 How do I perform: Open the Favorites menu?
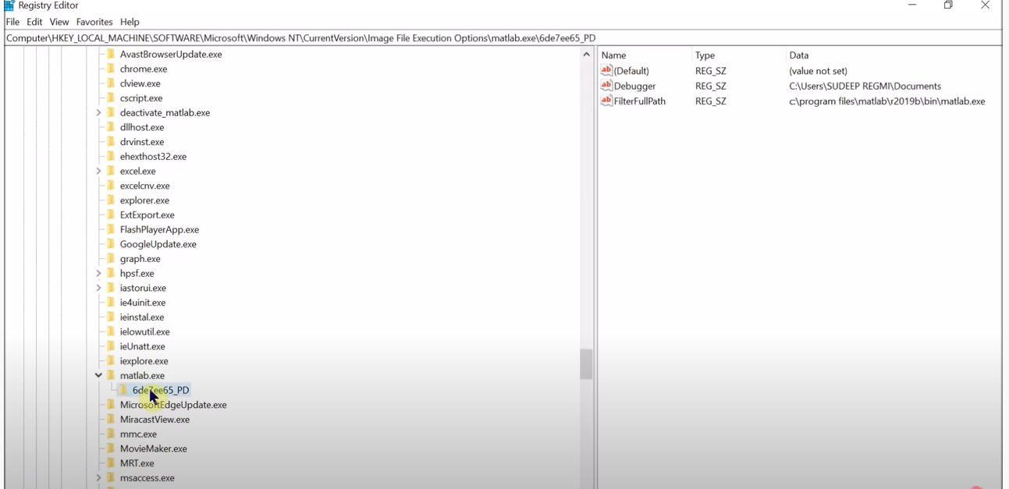pos(94,22)
